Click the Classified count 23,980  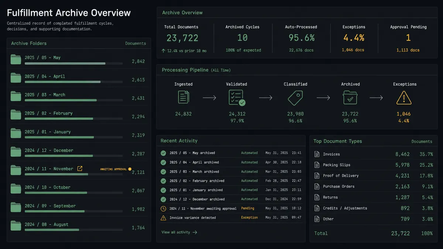click(x=295, y=114)
